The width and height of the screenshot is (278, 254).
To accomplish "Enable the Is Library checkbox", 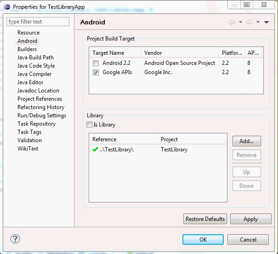I will pos(89,125).
